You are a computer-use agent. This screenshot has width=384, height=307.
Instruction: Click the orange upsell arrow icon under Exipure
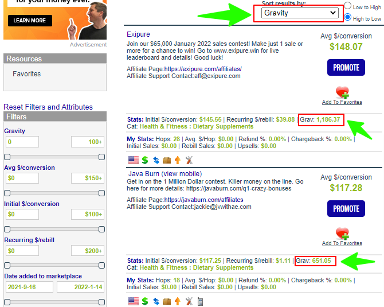click(x=178, y=160)
